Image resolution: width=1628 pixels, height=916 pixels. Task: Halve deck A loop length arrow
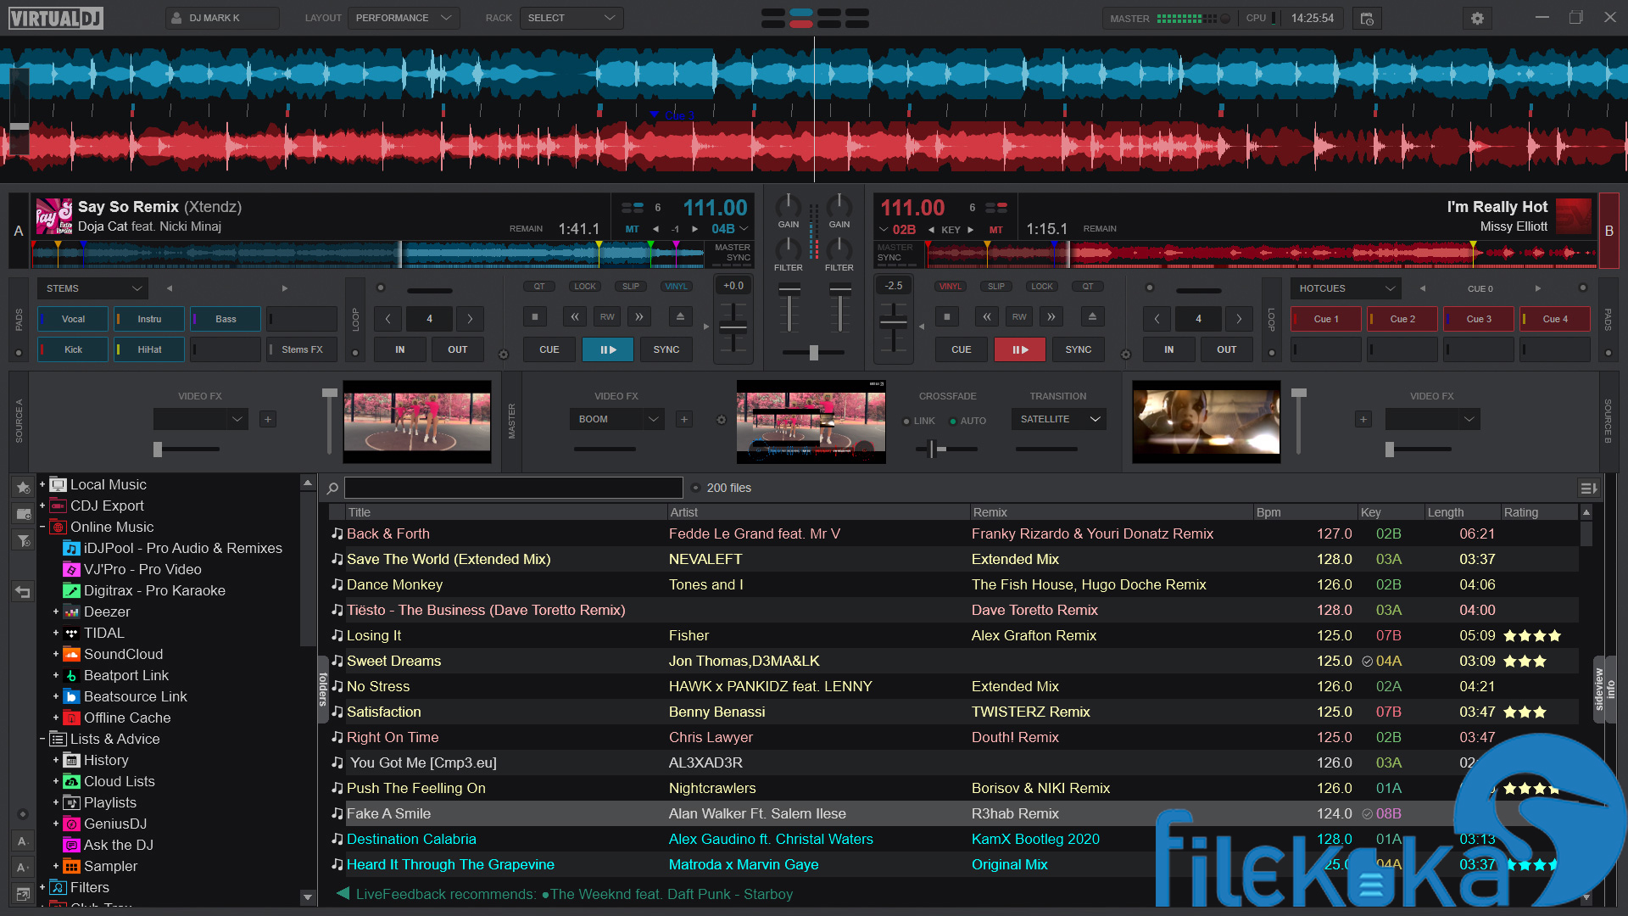(388, 319)
